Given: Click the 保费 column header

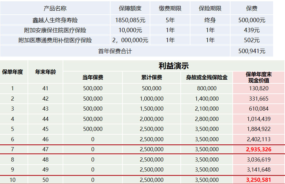Looking at the screenshot, I should [252, 8].
